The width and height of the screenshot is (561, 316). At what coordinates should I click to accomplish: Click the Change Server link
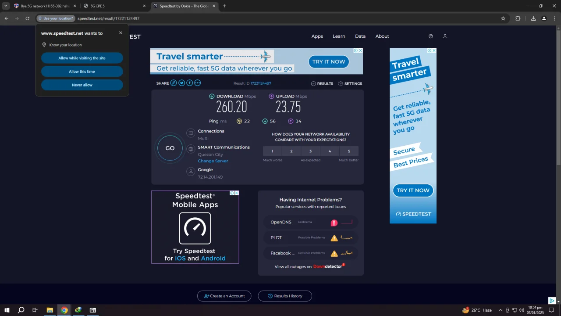pyautogui.click(x=213, y=161)
